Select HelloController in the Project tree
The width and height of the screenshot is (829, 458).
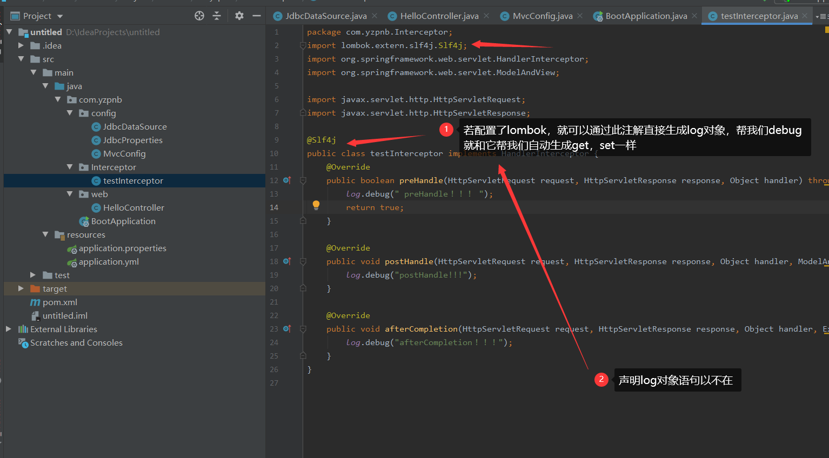(x=133, y=207)
